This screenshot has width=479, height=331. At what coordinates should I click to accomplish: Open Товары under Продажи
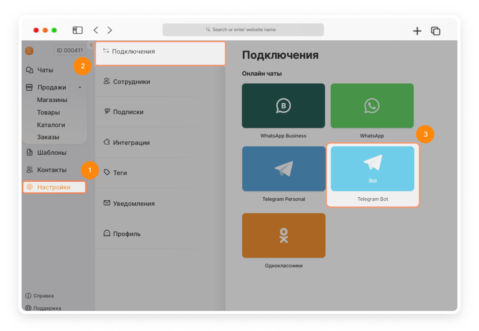click(x=48, y=112)
